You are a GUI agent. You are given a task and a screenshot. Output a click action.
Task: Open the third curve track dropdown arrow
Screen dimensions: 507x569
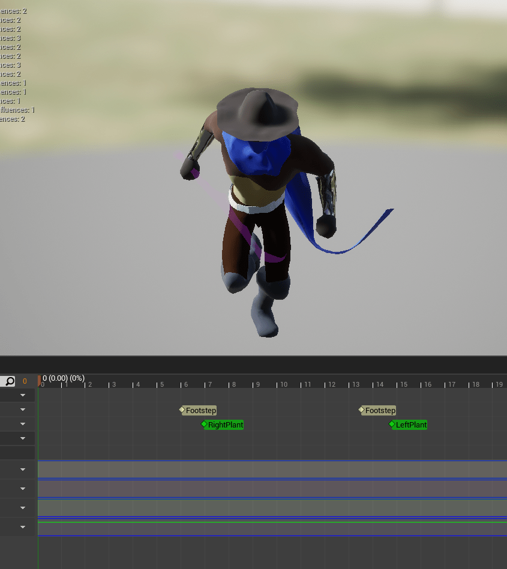click(x=23, y=508)
